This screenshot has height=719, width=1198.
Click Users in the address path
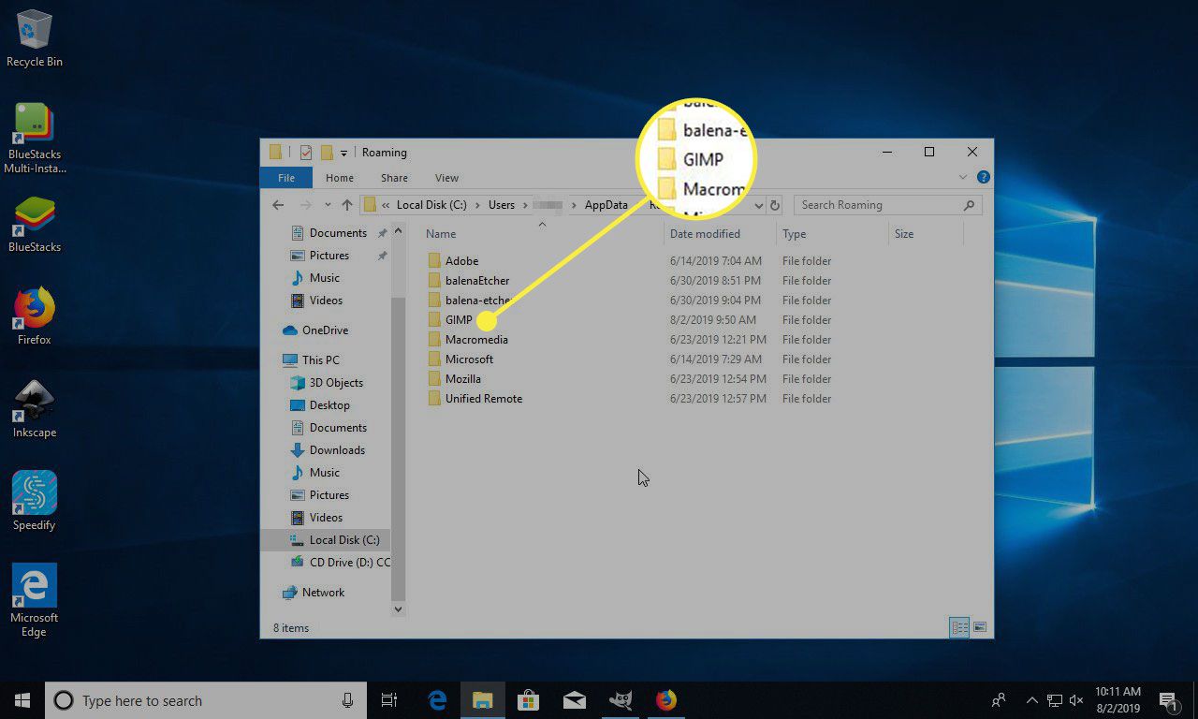click(x=502, y=205)
